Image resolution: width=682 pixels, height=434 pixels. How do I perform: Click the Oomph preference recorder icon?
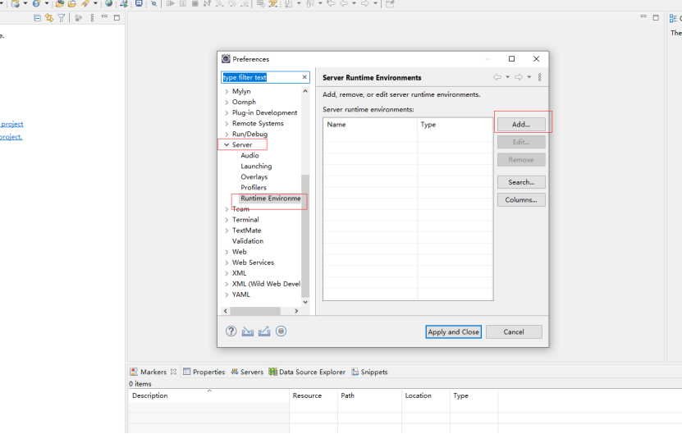click(x=281, y=331)
